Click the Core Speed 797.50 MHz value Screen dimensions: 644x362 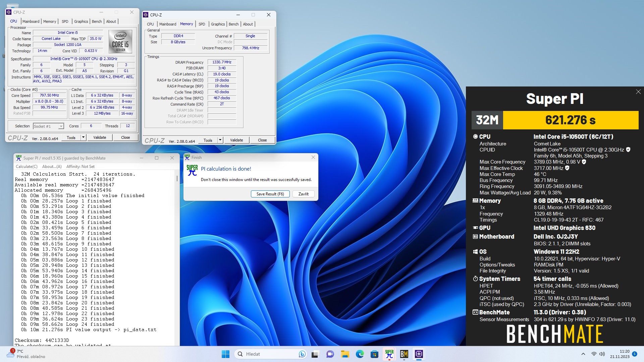point(49,96)
